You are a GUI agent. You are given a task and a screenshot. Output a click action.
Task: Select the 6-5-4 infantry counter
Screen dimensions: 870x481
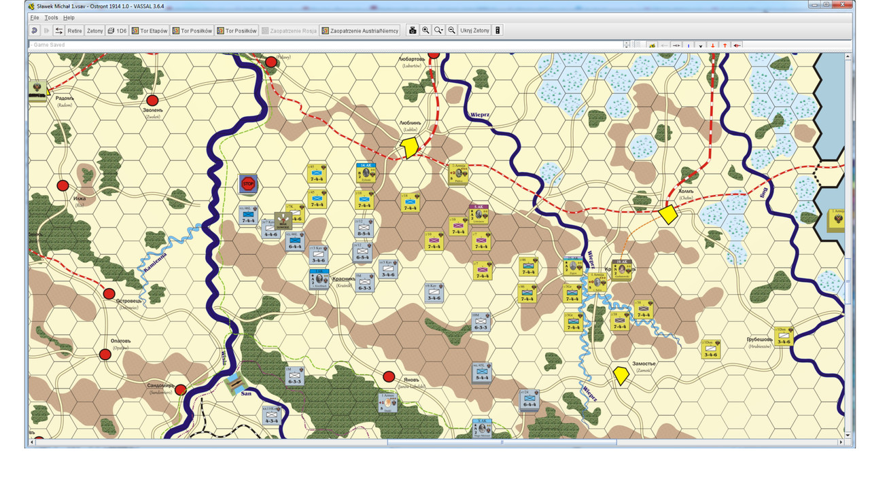click(x=362, y=252)
